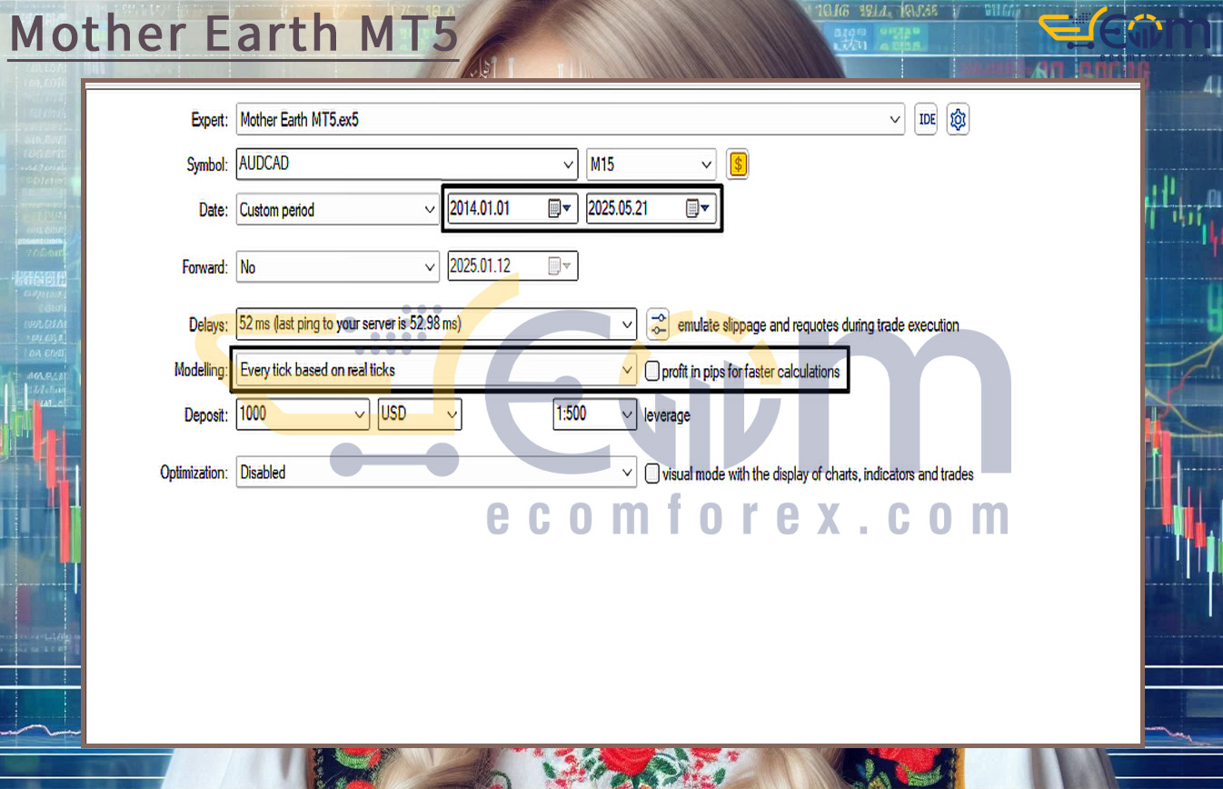Enable profit in pips for faster calculations
The image size is (1223, 789).
coord(651,371)
